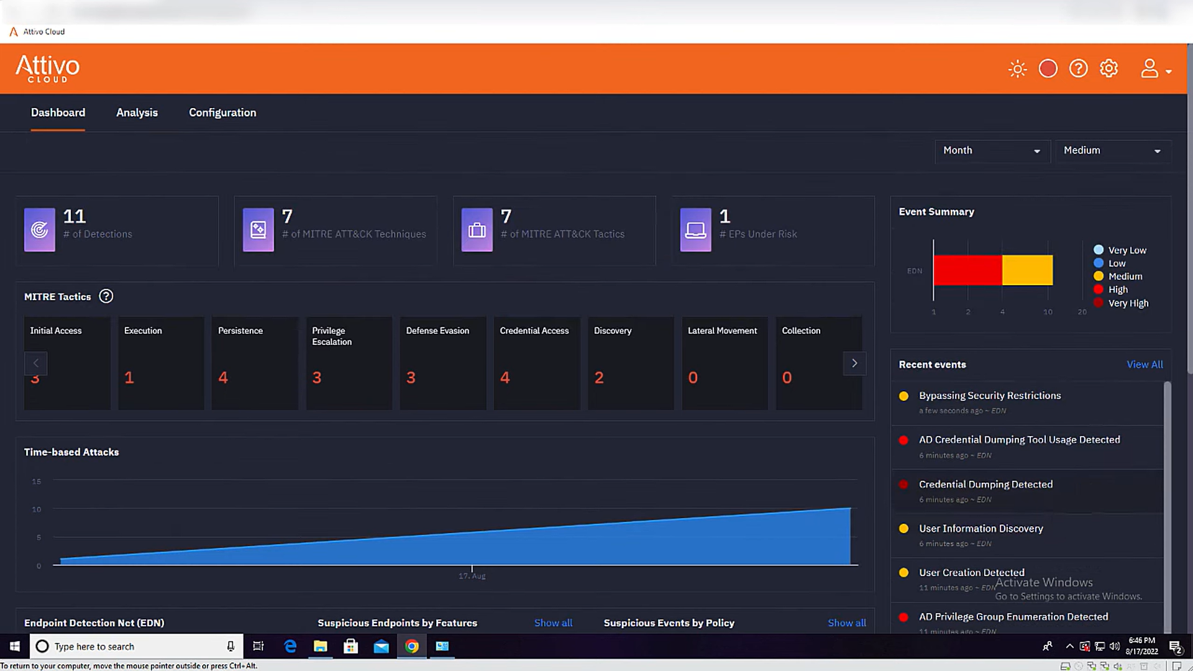The height and width of the screenshot is (671, 1193).
Task: Click the red alert status circle
Action: click(1048, 68)
